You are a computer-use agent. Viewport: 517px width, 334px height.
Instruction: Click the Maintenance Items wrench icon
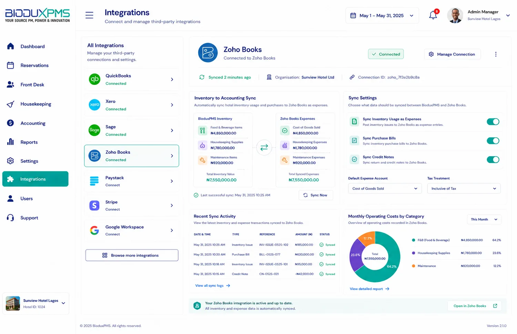pyautogui.click(x=202, y=160)
